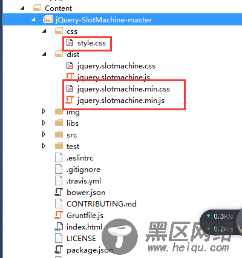Select the jquery.slotmachine.min.js file name
242x258 pixels.
(121, 101)
